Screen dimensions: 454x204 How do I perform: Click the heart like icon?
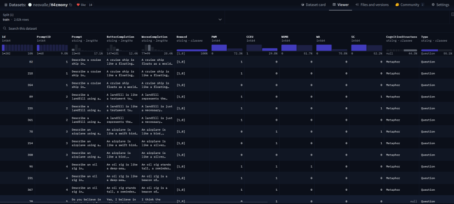point(79,4)
